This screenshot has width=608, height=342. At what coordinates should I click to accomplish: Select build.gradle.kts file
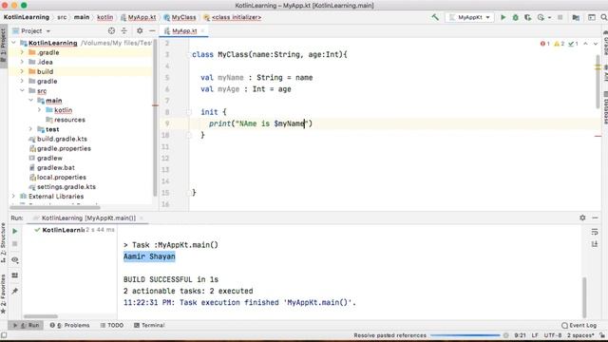click(62, 139)
